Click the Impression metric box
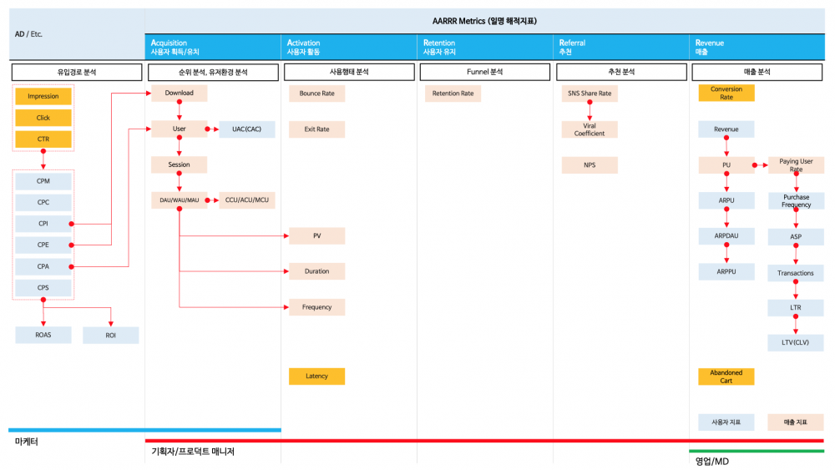 click(43, 96)
